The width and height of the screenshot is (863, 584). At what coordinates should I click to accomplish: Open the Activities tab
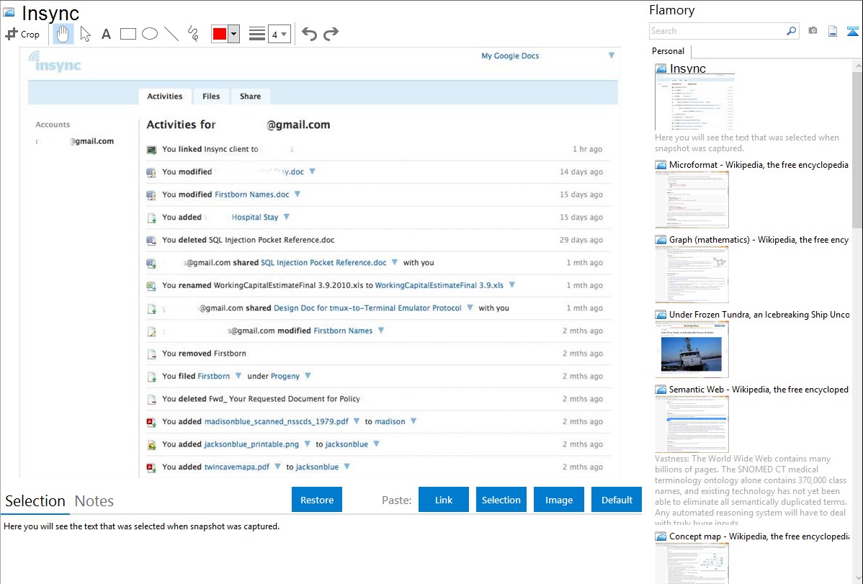coord(164,96)
